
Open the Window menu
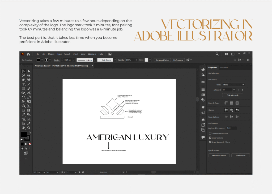pyautogui.click(x=92, y=54)
